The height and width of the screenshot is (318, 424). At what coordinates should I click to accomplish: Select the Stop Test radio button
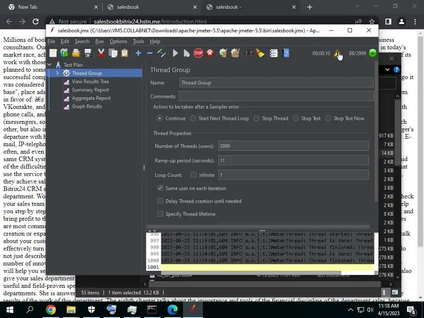tap(296, 118)
